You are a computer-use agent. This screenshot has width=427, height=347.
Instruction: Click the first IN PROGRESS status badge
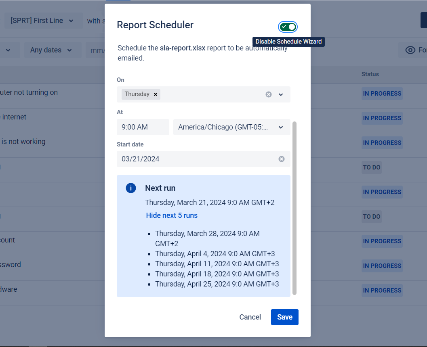[382, 94]
